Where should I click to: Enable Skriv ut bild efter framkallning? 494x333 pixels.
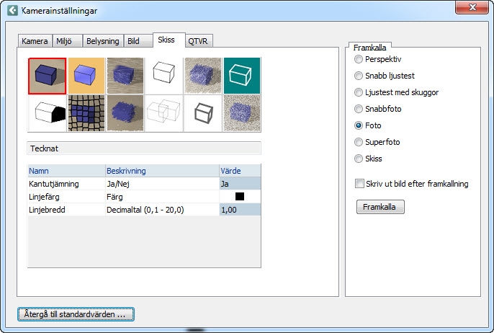pos(359,184)
